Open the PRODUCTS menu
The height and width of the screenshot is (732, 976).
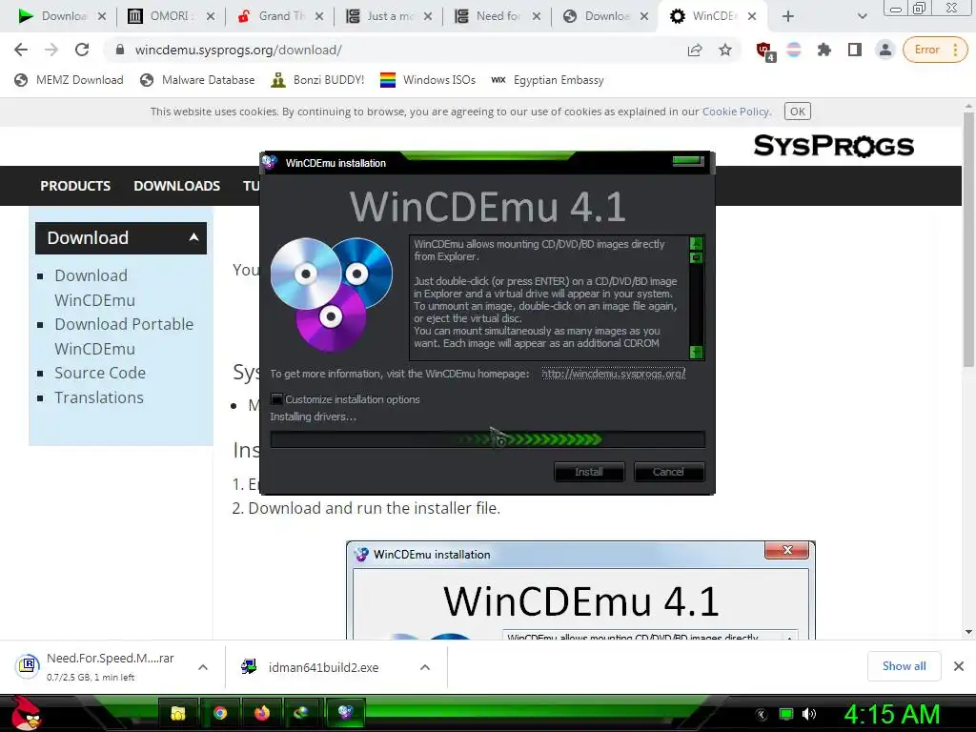point(75,186)
